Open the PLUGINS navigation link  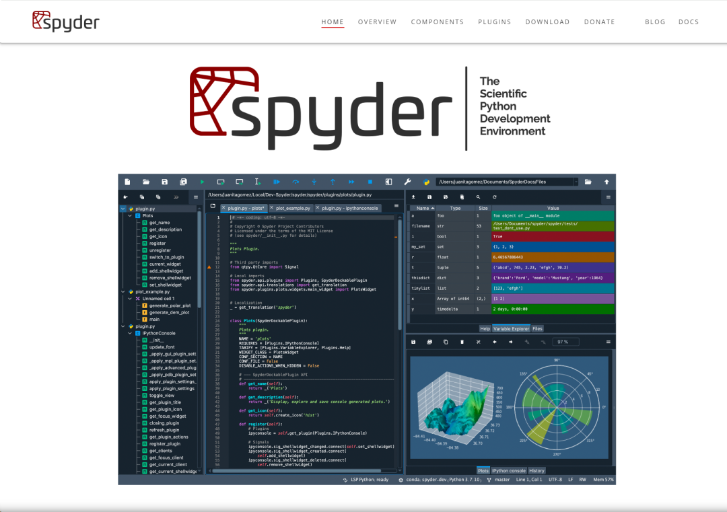pyautogui.click(x=495, y=22)
